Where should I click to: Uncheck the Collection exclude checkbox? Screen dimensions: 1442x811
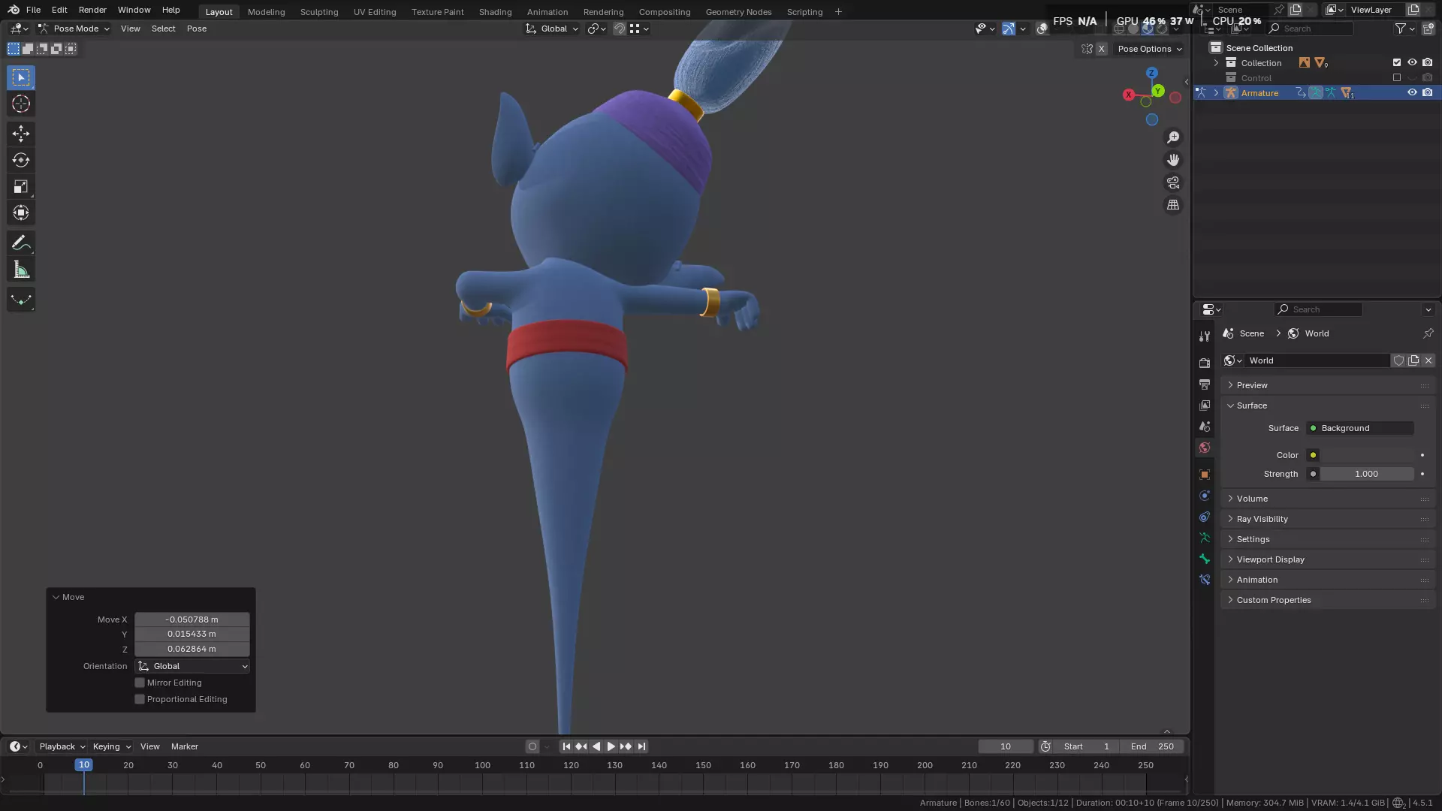pos(1397,63)
